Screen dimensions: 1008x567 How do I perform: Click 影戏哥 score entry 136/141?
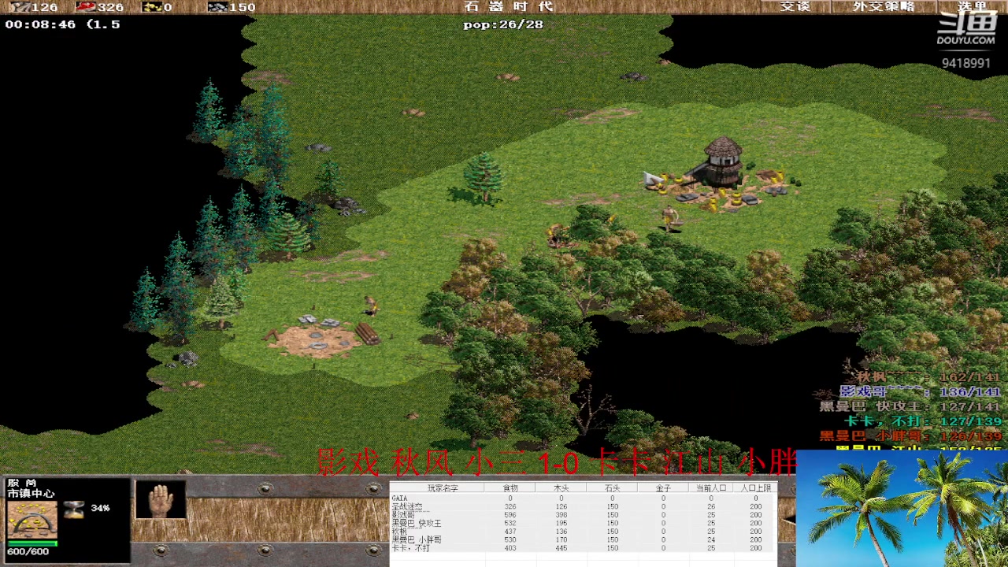[921, 391]
